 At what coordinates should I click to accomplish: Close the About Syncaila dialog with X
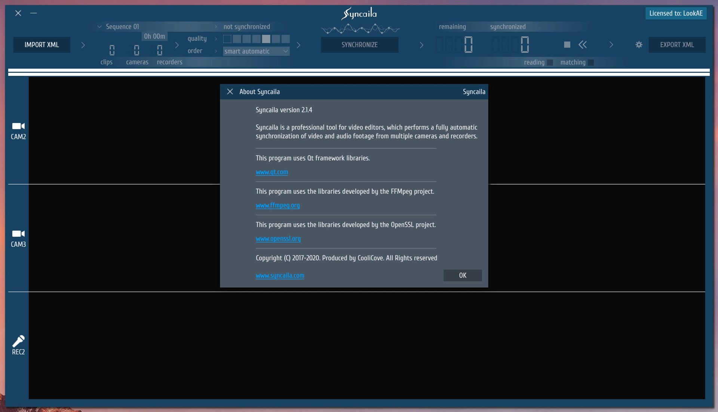click(230, 92)
